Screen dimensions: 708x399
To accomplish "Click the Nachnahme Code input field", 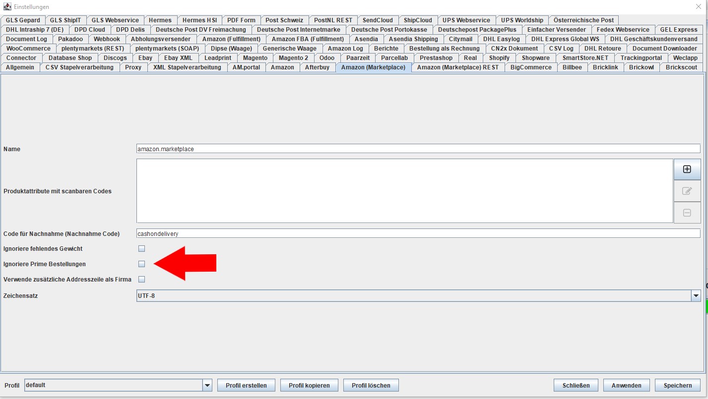I will 418,233.
